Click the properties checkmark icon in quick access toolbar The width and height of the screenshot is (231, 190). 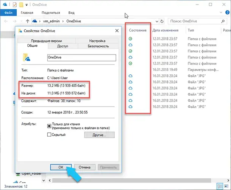pyautogui.click(x=14, y=4)
